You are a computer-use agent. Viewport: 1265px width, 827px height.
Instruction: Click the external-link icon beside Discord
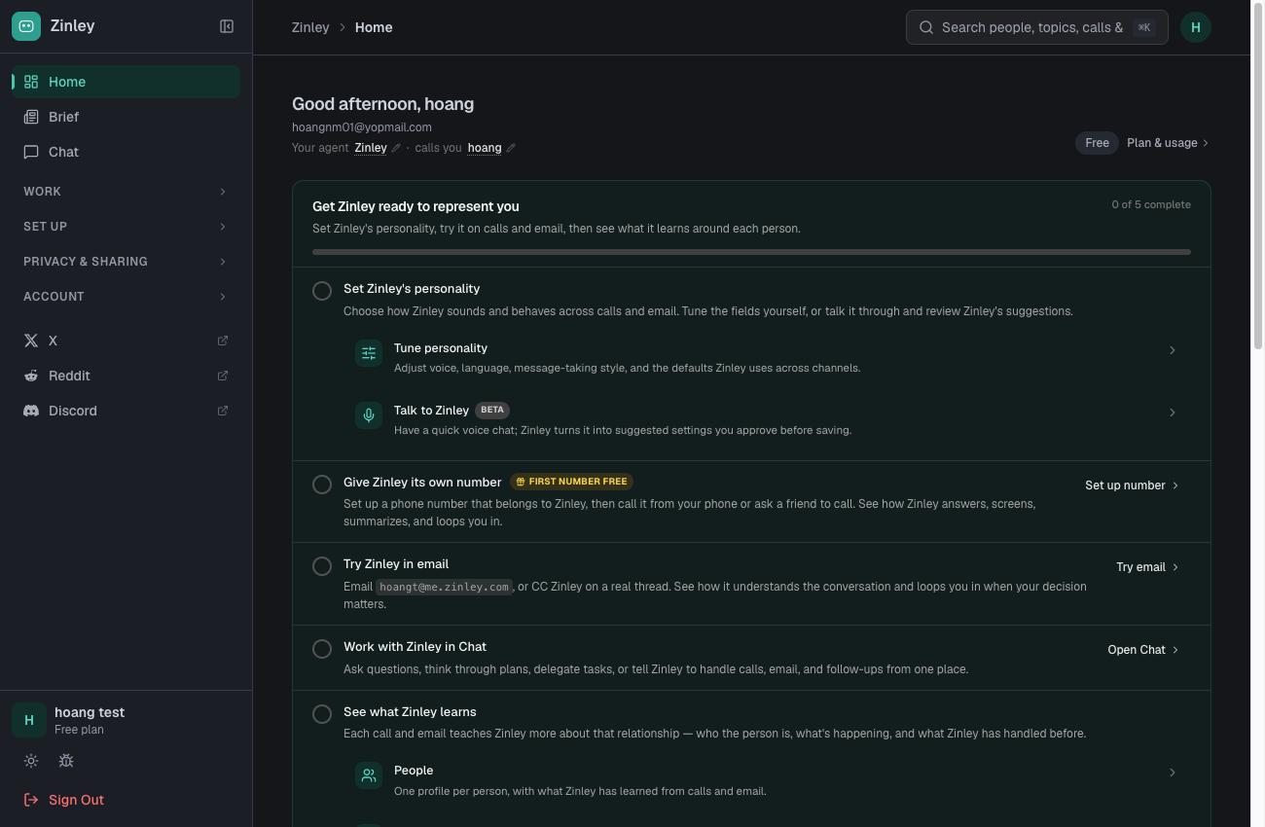tap(223, 411)
